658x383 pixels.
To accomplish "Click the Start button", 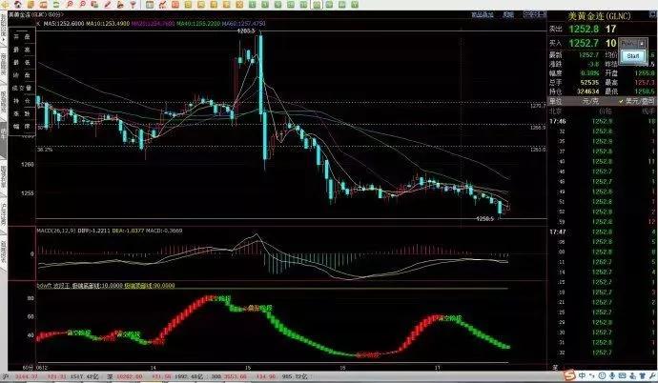I will click(x=633, y=55).
